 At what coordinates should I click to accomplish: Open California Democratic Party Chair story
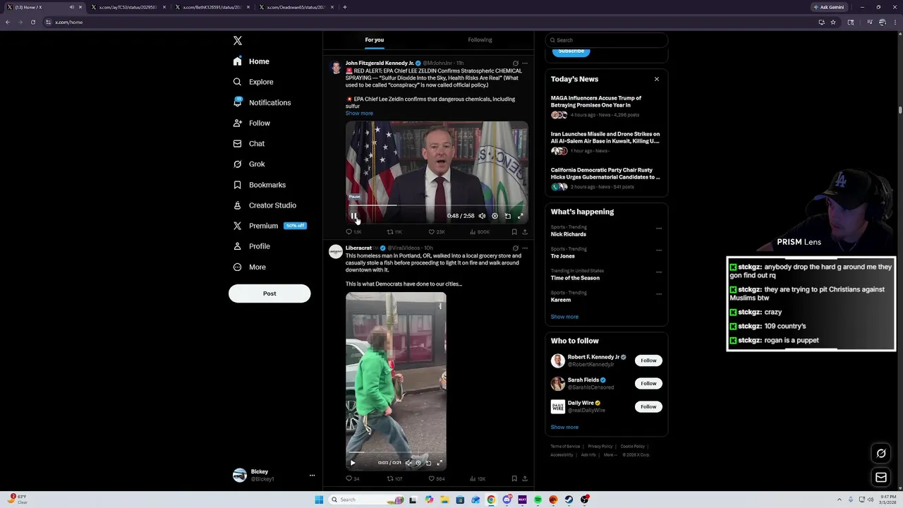click(x=606, y=178)
